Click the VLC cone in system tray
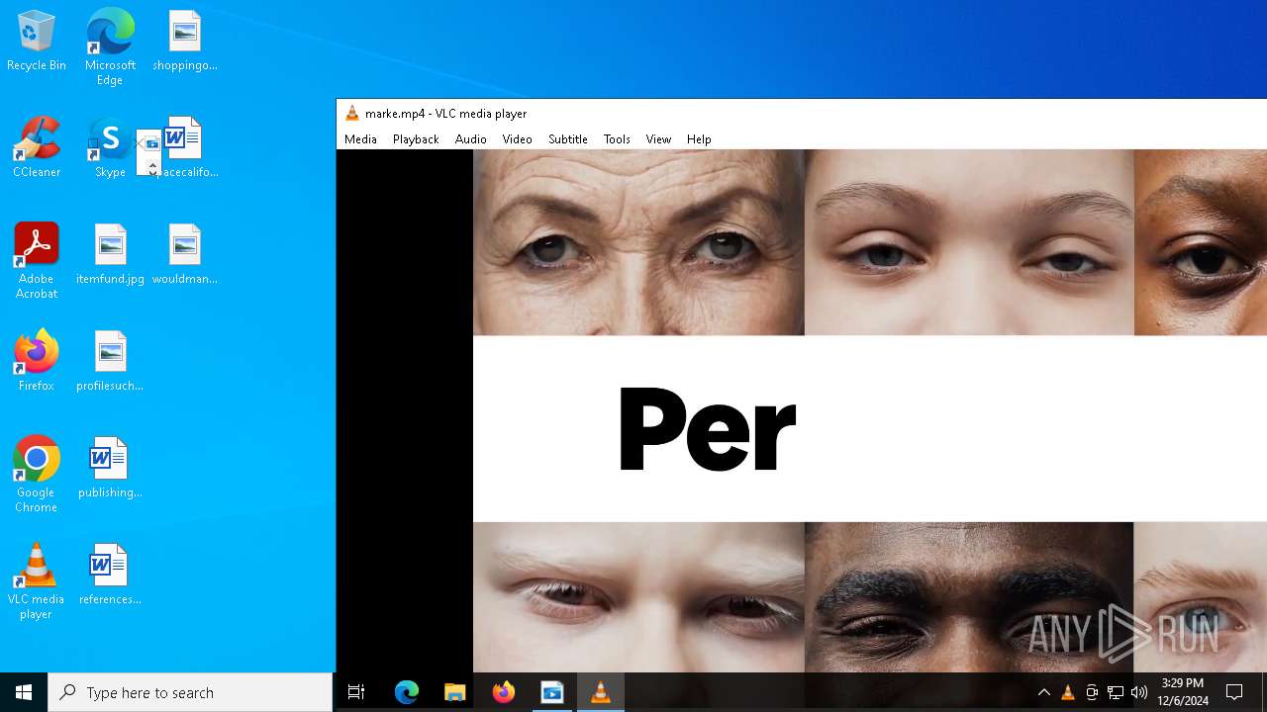The width and height of the screenshot is (1267, 712). [x=1067, y=692]
